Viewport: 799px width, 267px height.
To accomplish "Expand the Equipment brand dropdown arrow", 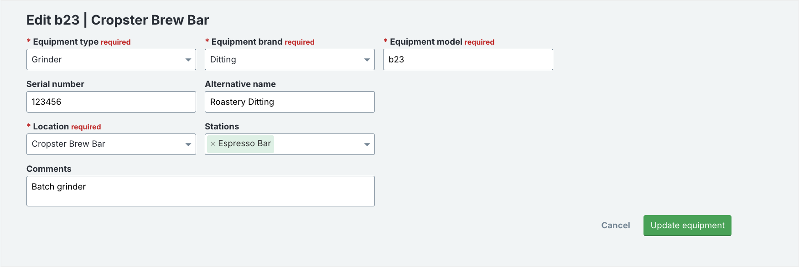I will pyautogui.click(x=367, y=60).
